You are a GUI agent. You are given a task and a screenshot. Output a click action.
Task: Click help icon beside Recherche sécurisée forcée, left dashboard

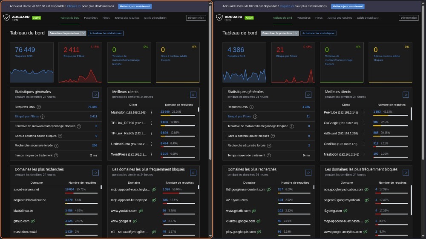[x=56, y=145]
